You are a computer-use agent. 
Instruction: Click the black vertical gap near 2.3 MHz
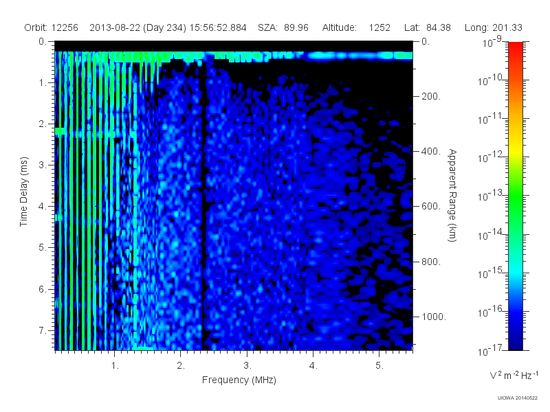coord(203,207)
